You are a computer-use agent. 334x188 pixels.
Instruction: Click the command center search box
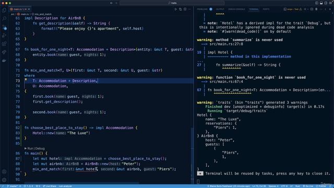click(172, 3)
